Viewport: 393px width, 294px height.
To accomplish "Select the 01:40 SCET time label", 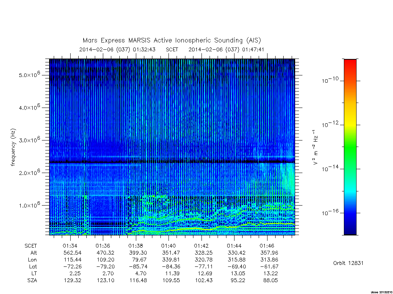I will pyautogui.click(x=168, y=246).
